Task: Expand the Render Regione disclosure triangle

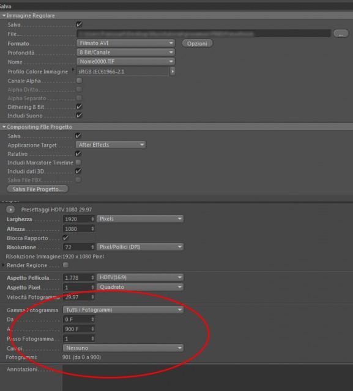Action: coord(3,265)
